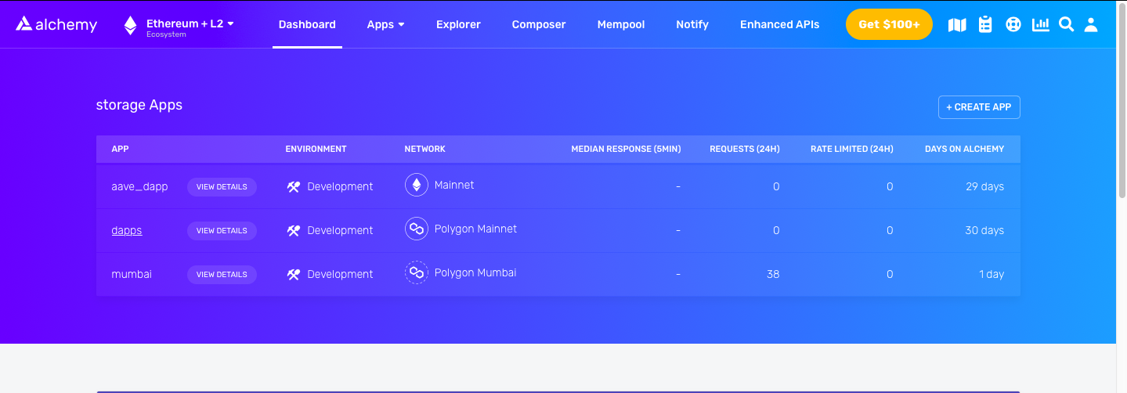Click the RATE LIMITED (24H) column header
Viewport: 1127px width, 393px height.
tap(851, 149)
